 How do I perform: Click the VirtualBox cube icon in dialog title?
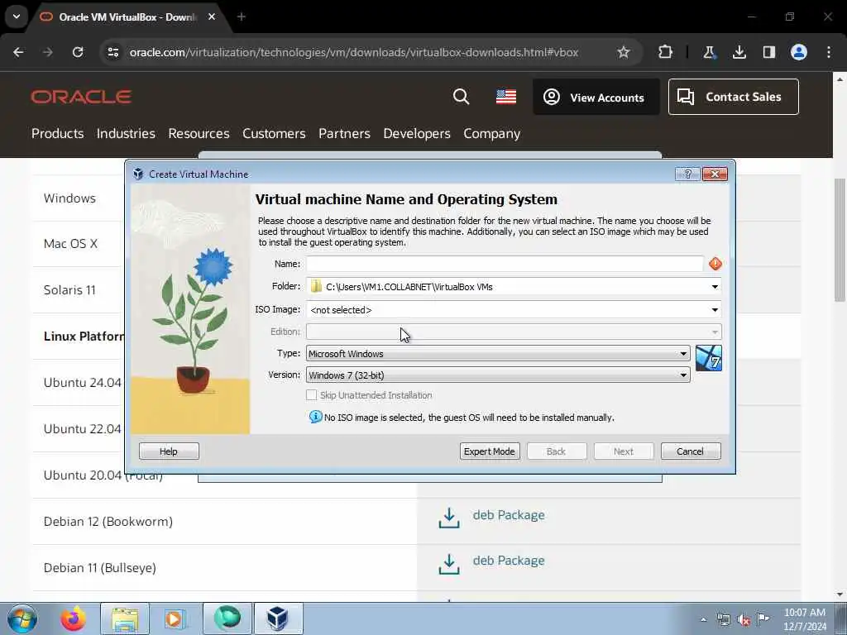(x=138, y=174)
